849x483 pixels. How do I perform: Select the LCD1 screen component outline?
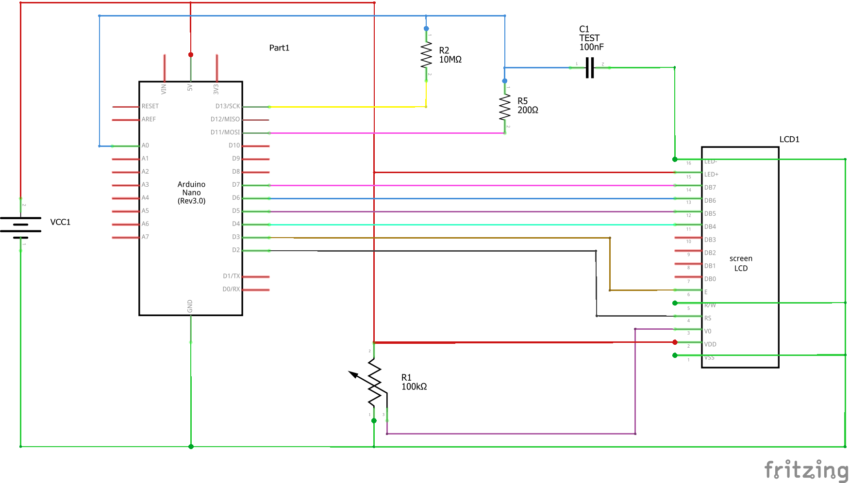[x=740, y=257]
